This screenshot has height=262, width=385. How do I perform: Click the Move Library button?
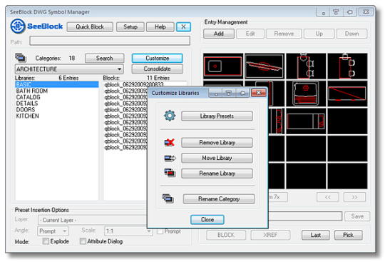pos(217,158)
